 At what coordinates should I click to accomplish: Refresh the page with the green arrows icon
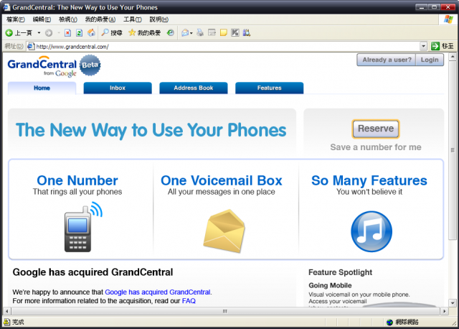(80, 33)
